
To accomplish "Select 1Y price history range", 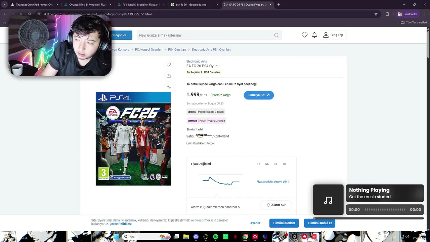I will click(258, 164).
